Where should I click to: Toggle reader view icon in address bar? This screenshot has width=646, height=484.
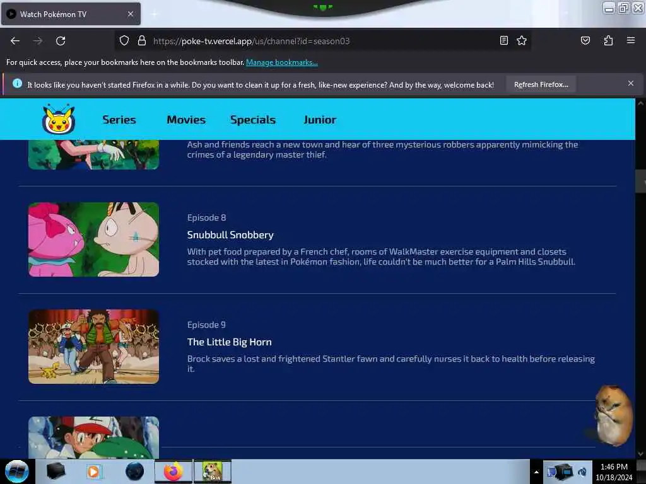[504, 40]
